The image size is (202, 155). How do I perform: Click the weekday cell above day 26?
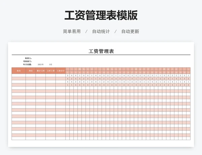(168, 69)
